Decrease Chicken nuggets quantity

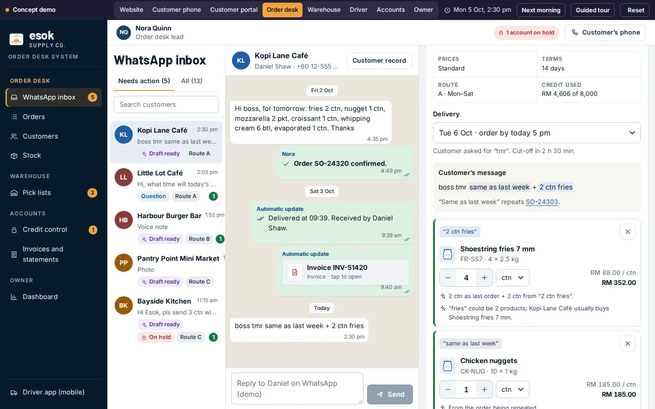click(x=448, y=389)
